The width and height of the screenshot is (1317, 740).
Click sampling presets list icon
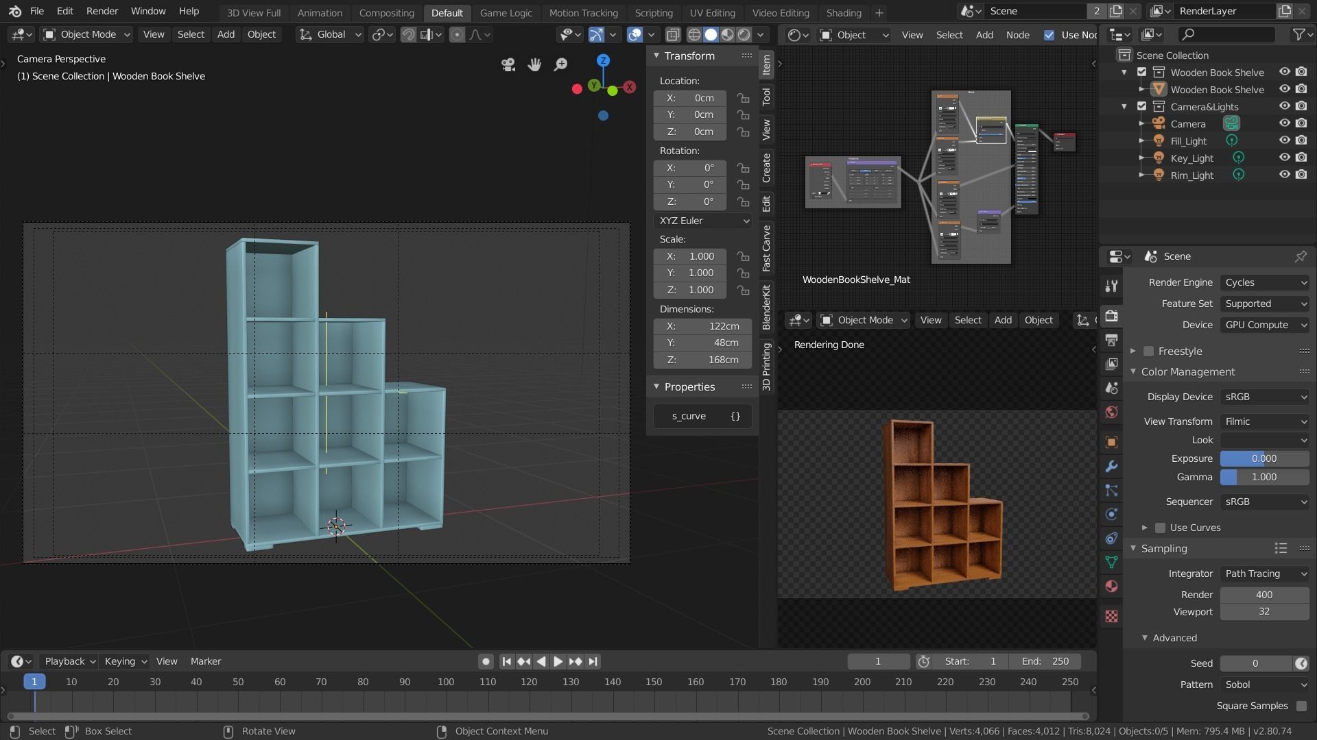1281,548
